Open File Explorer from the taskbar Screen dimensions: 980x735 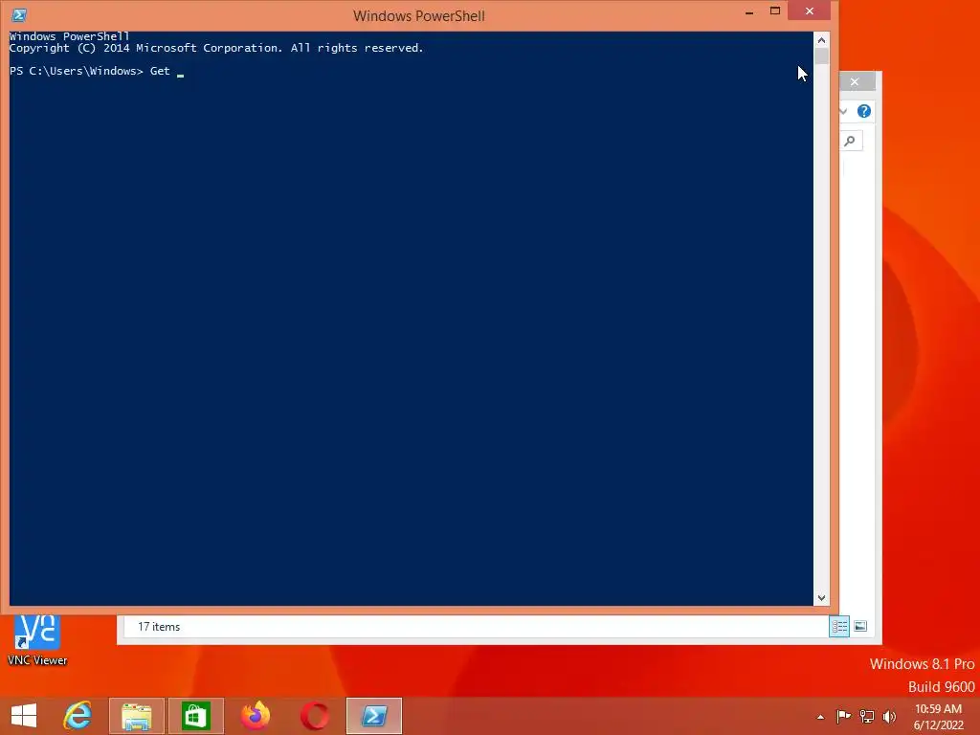(x=137, y=716)
